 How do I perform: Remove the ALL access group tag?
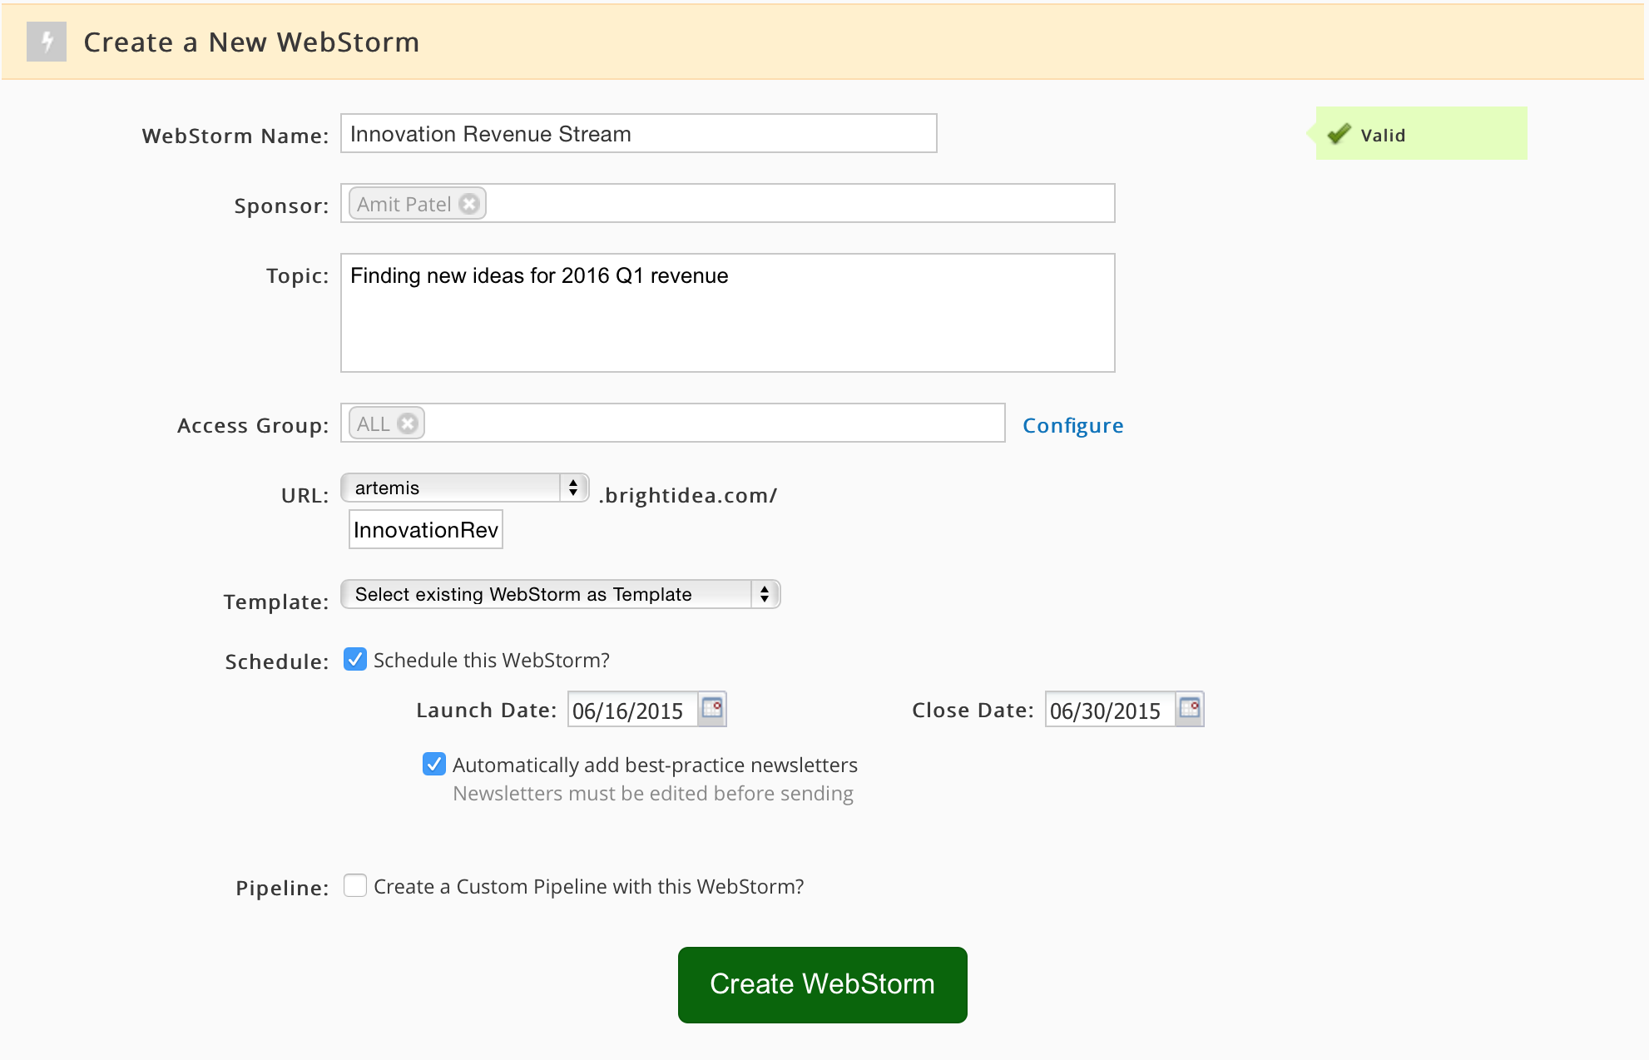(408, 424)
